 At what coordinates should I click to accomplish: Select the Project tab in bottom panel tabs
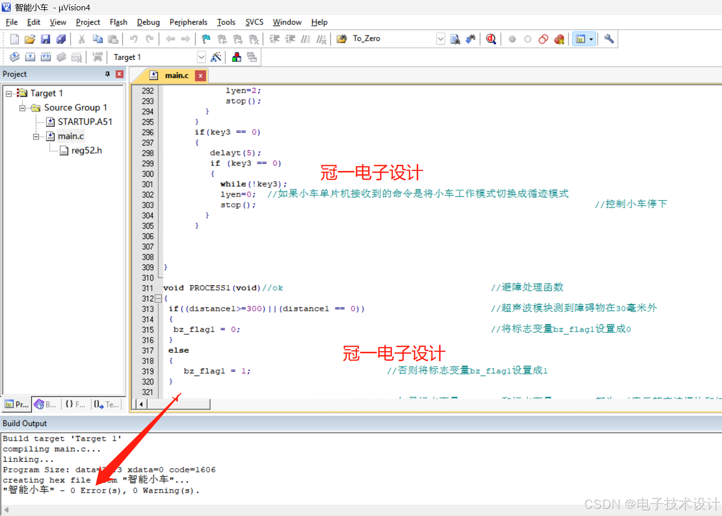tap(16, 404)
